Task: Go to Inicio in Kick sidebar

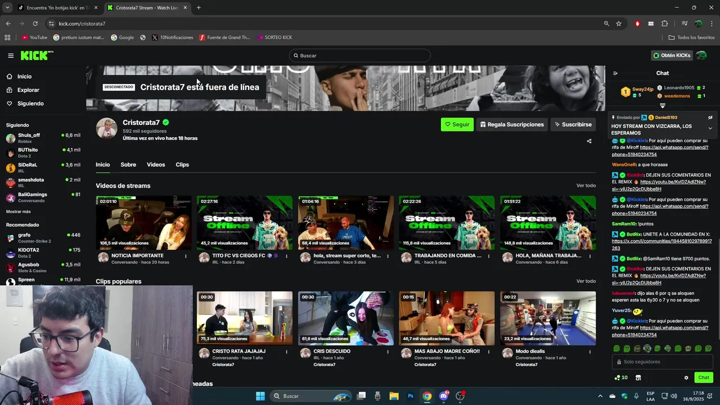Action: [19, 76]
